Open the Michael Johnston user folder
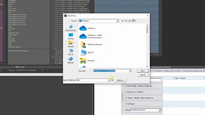The height and width of the screenshot is (115, 205). pyautogui.click(x=91, y=44)
